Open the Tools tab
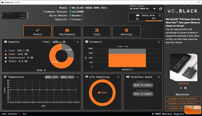Viewport: 202px width, 116px height. click(97, 31)
